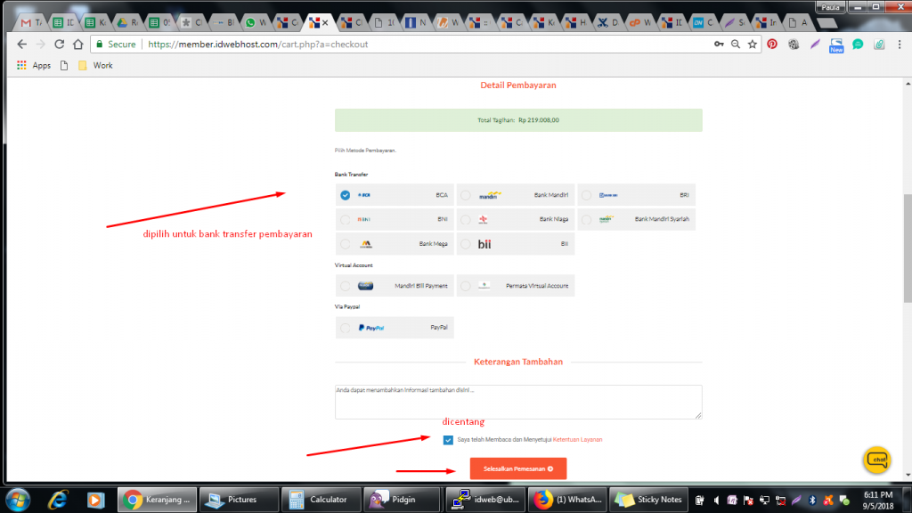
Task: Open the Apps shortcut in bookmarks bar
Action: tap(34, 66)
